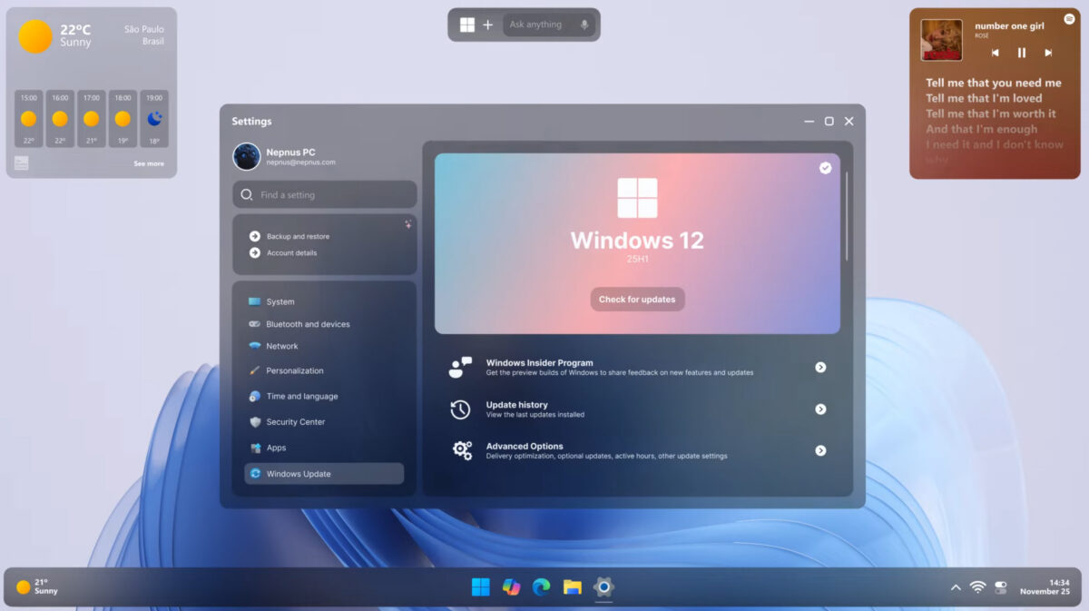Image resolution: width=1089 pixels, height=611 pixels.
Task: Show hidden icons in the system tray
Action: 956,586
